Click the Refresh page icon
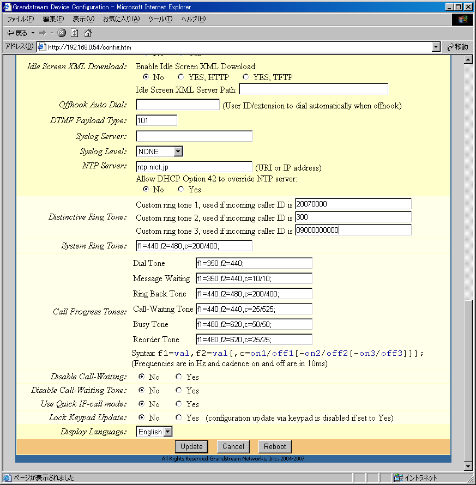This screenshot has width=476, height=485. [75, 33]
